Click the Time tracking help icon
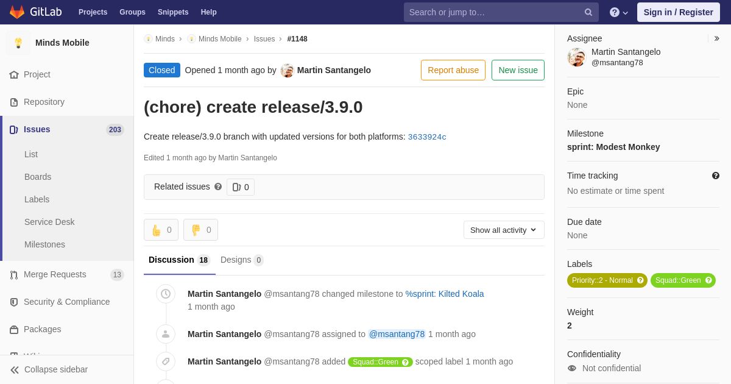Screen dimensions: 731x384 point(716,176)
